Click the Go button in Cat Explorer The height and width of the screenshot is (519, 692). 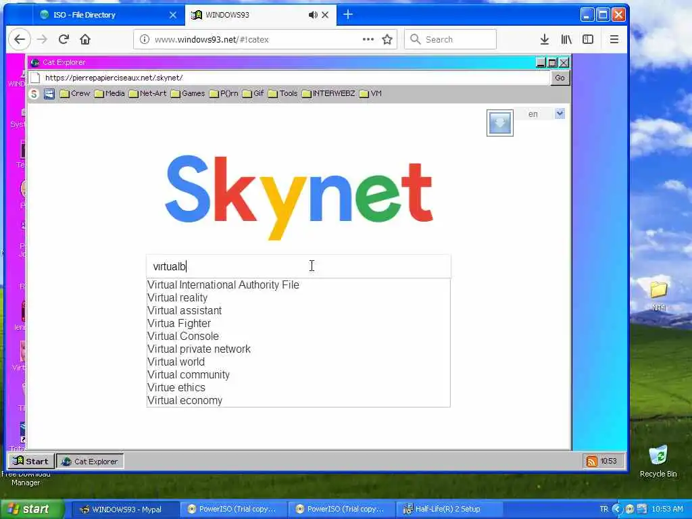tap(560, 78)
